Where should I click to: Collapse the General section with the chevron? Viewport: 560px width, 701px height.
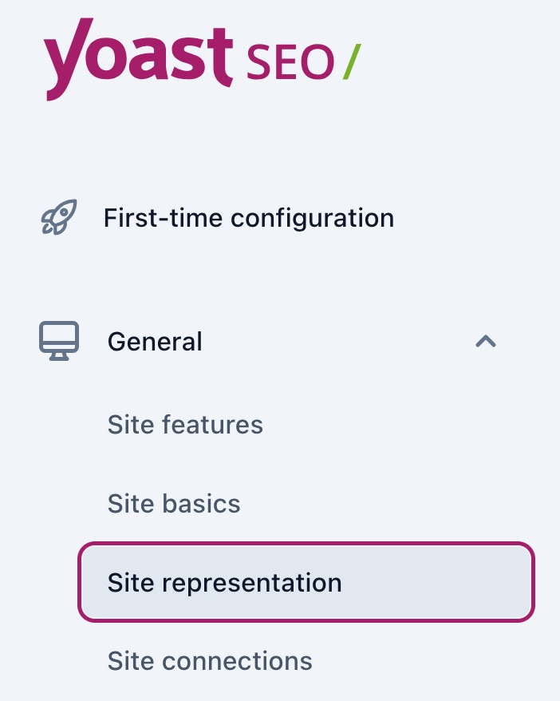[486, 342]
